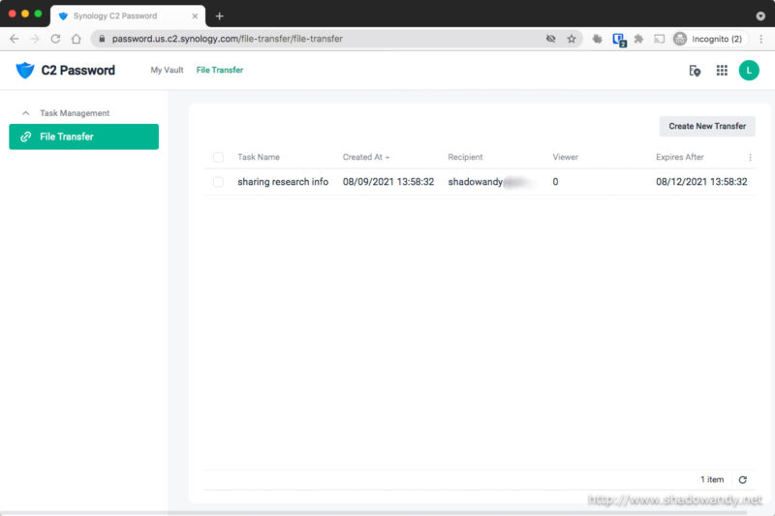The height and width of the screenshot is (516, 775).
Task: Open the application grid launcher icon
Action: [x=722, y=71]
